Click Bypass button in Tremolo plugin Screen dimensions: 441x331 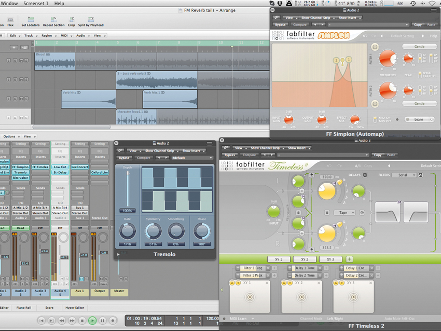pos(124,158)
